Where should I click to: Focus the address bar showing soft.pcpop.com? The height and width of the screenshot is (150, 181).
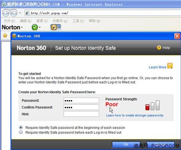103,13
